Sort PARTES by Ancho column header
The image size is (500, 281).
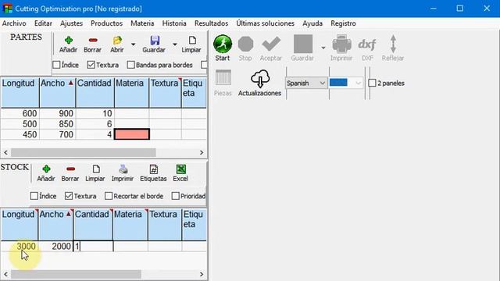pos(57,92)
